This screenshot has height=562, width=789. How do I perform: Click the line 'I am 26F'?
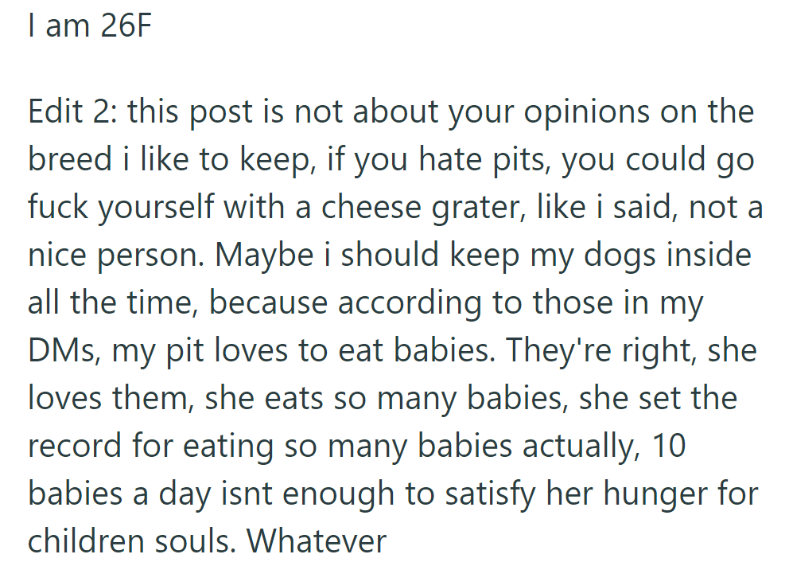pyautogui.click(x=89, y=28)
